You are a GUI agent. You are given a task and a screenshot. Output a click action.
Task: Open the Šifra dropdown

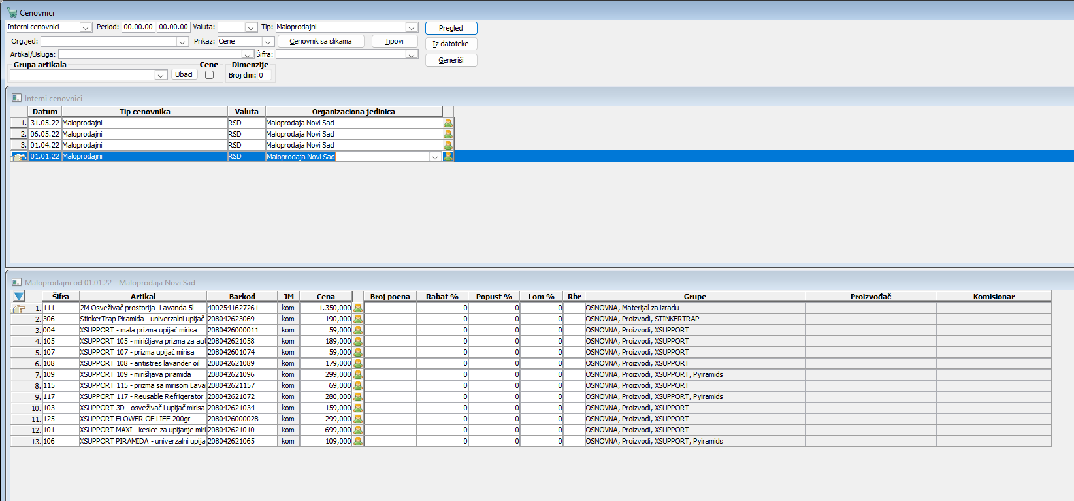click(x=412, y=54)
